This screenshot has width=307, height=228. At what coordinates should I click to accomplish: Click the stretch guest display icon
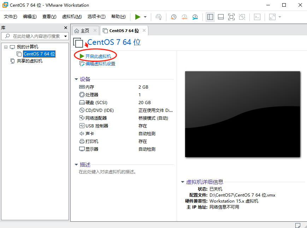(272, 17)
